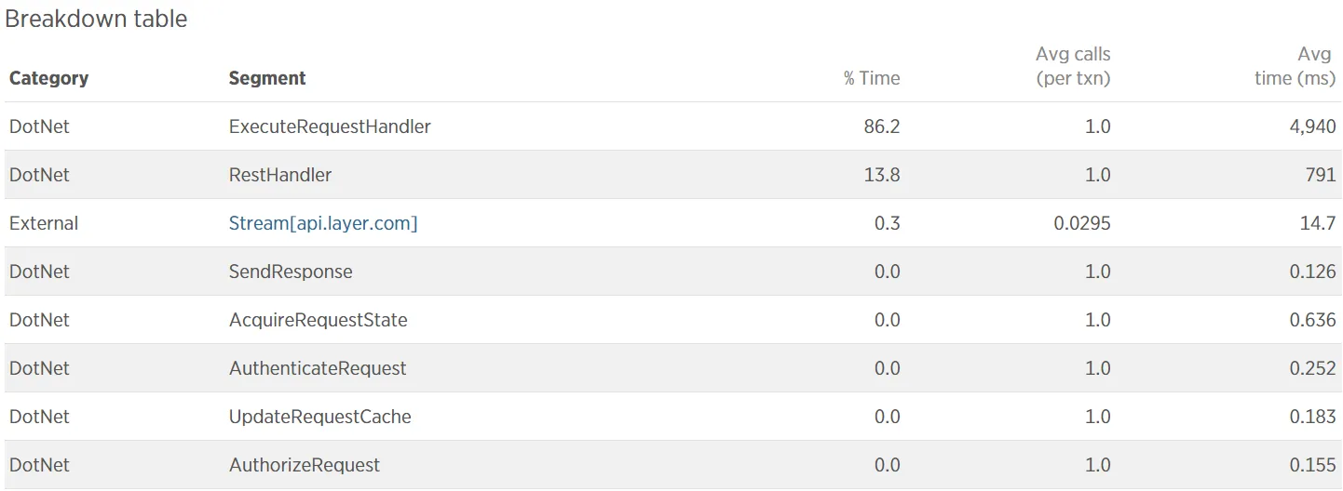Select the SendResponse segment row
Image resolution: width=1343 pixels, height=491 pixels.
click(x=672, y=272)
